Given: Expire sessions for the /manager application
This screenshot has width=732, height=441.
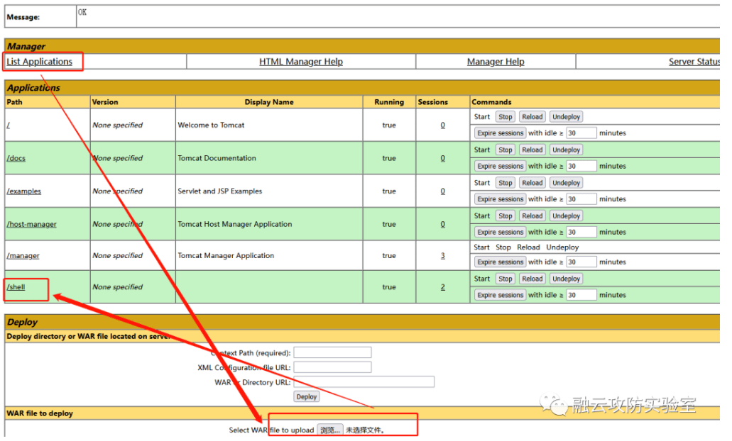Looking at the screenshot, I should (x=501, y=262).
